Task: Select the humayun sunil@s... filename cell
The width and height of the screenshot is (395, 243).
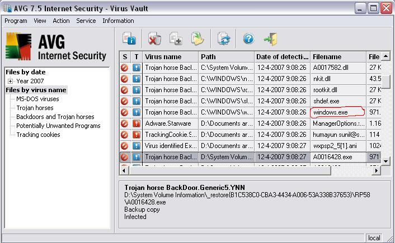Action: pyautogui.click(x=338, y=135)
